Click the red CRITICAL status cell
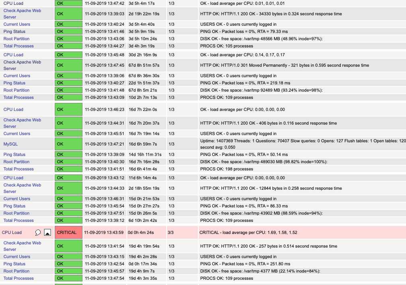 [67, 232]
